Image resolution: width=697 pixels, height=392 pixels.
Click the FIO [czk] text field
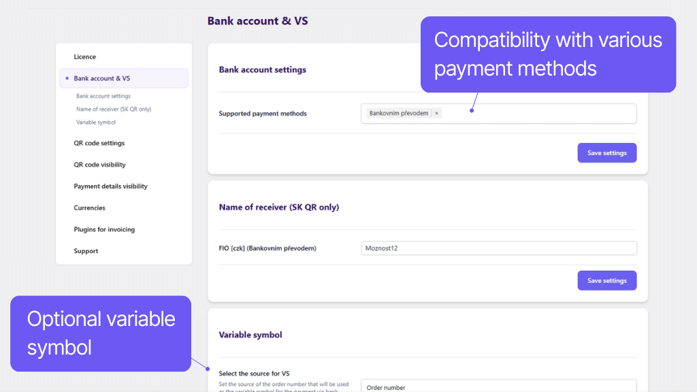pyautogui.click(x=498, y=248)
